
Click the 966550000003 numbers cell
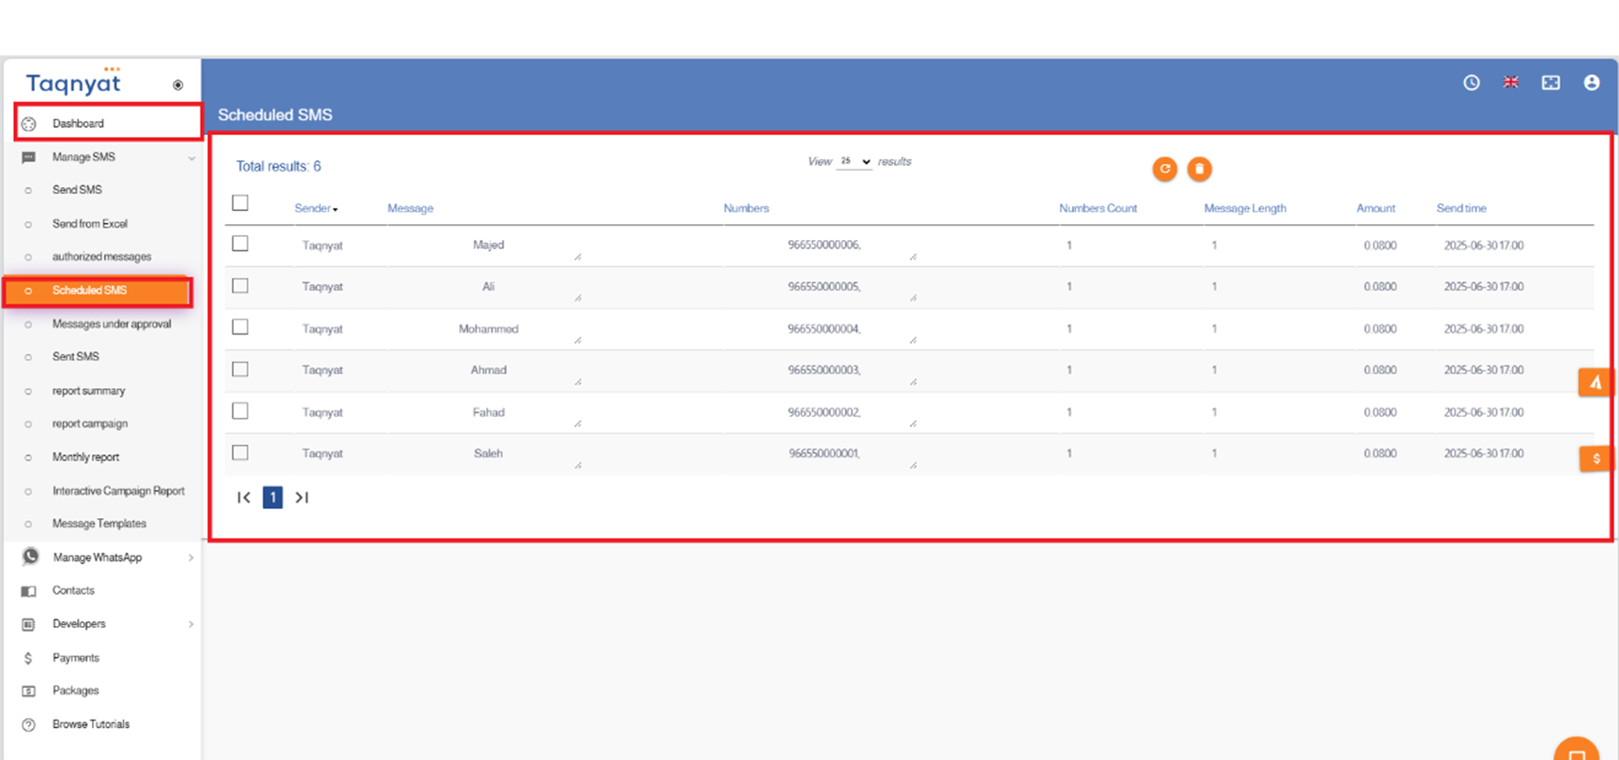click(x=825, y=370)
